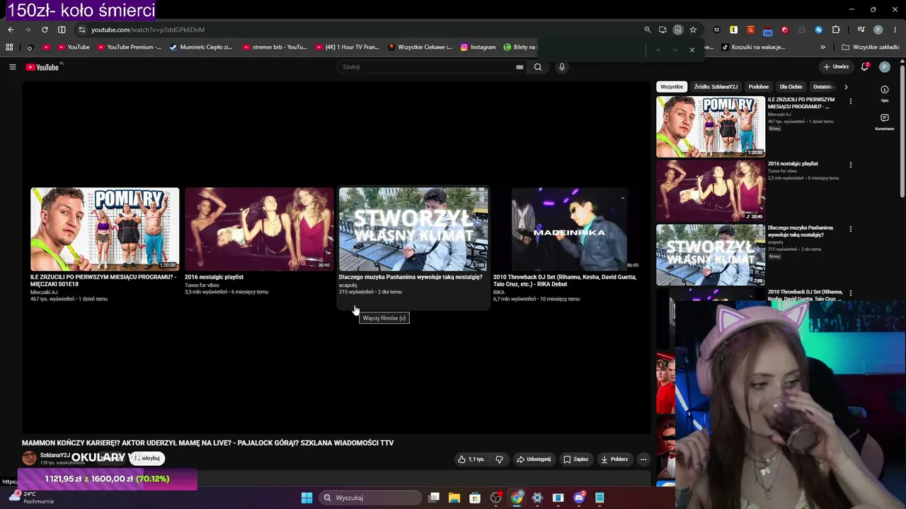Image resolution: width=906 pixels, height=509 pixels.
Task: Open the Koszulki na wakacje bookmark
Action: click(x=753, y=47)
